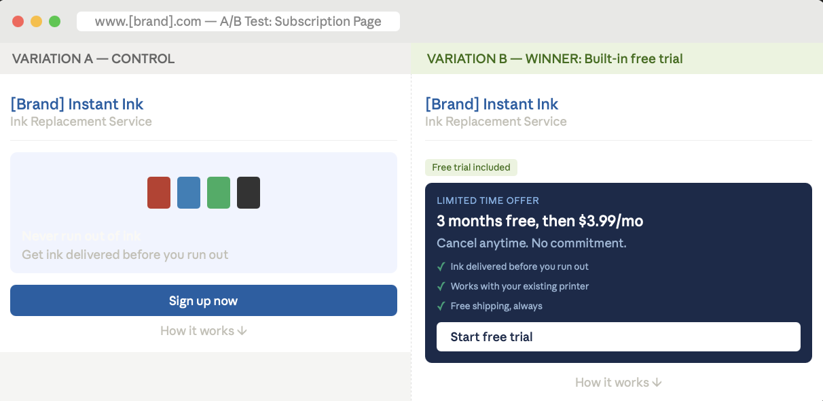Toggle checkmark beside "Works with your existing printer"
This screenshot has width=823, height=401.
pyautogui.click(x=441, y=286)
